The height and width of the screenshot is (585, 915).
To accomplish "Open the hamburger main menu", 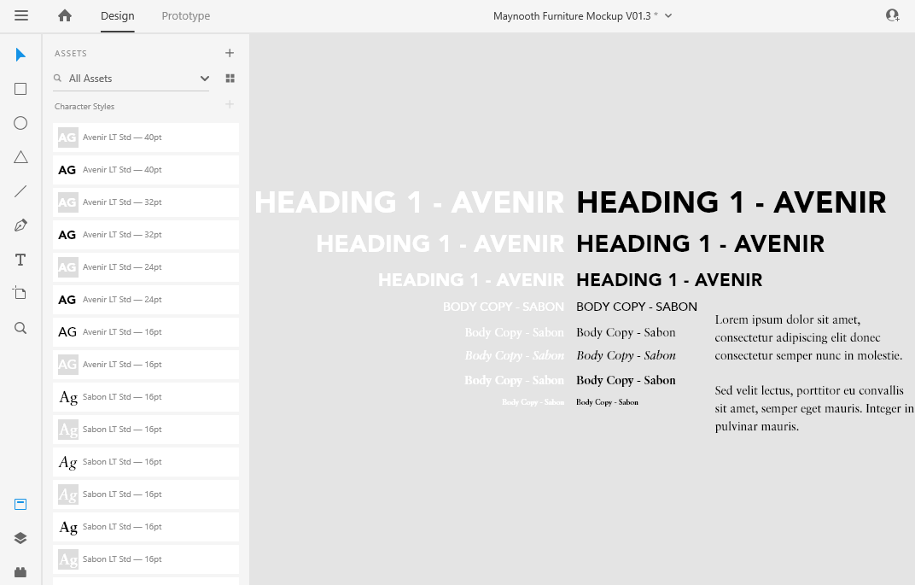I will point(21,15).
